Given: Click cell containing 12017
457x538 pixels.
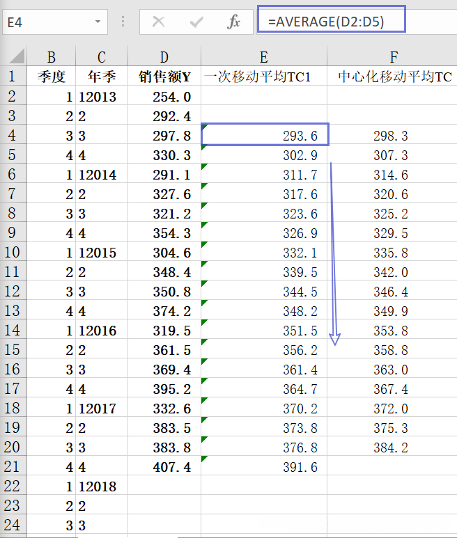Looking at the screenshot, I should point(102,407).
